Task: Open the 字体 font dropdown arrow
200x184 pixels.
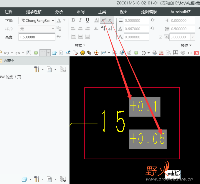Action: [53, 20]
